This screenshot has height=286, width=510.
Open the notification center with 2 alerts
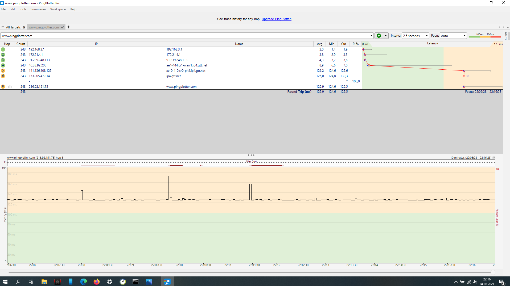[502, 282]
